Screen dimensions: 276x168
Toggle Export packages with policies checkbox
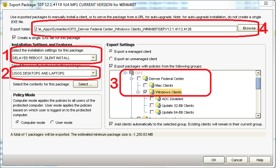111,66
